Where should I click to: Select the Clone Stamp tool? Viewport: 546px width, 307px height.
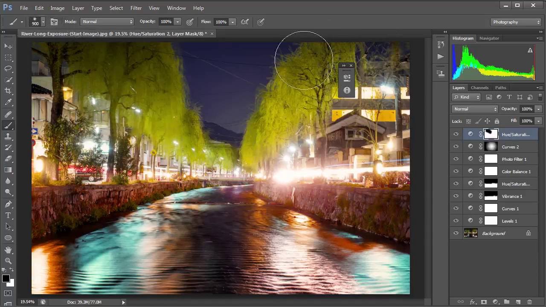pyautogui.click(x=8, y=136)
